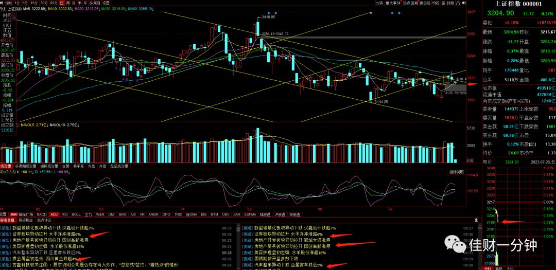Switch indicator to KDJ
This screenshot has width=556, height=270.
click(x=54, y=214)
